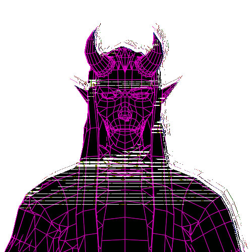Pick the pointed ear on the left
Screen dimensions: 252x252
(82, 93)
